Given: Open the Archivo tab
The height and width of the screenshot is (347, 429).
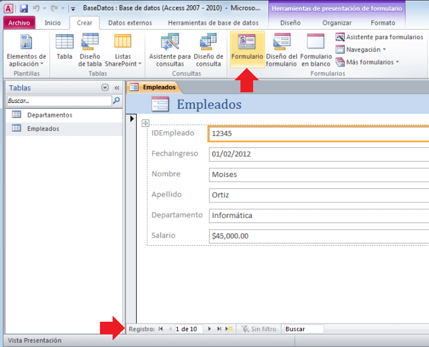Looking at the screenshot, I should (19, 23).
